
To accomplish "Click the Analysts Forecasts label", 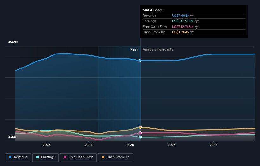I will click(x=158, y=50).
